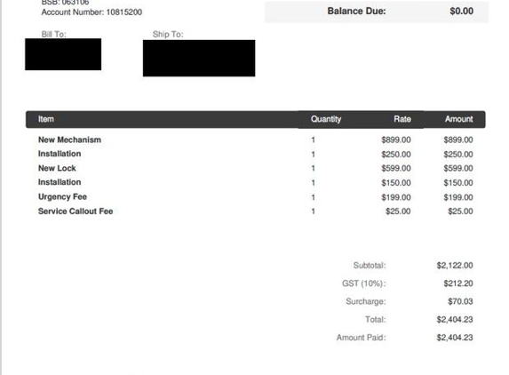
Task: Click the Subtotal value $2,122.00
Action: pos(455,266)
